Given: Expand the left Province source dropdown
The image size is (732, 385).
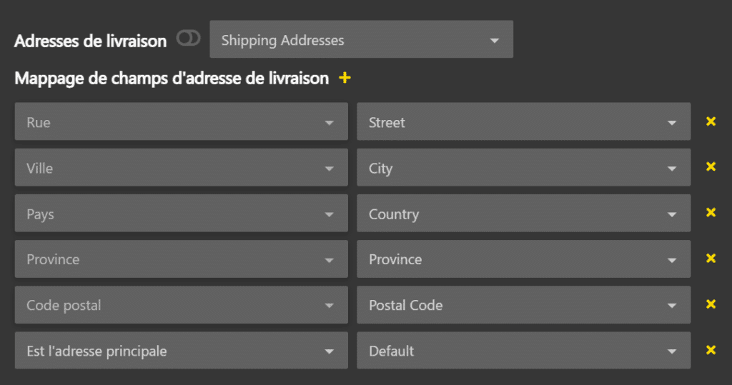Looking at the screenshot, I should coord(181,259).
